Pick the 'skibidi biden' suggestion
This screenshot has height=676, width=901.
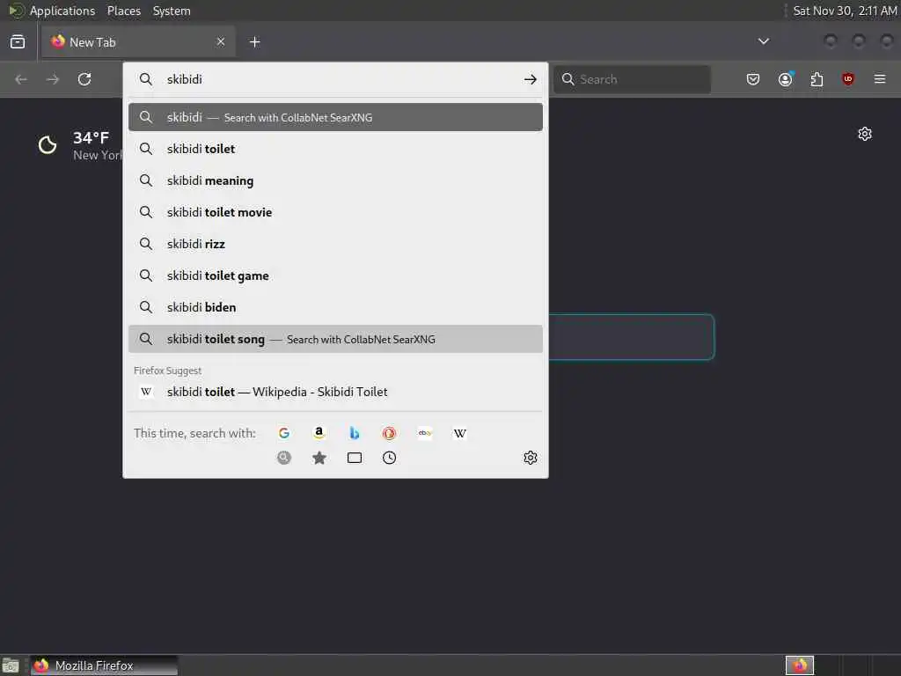[335, 307]
